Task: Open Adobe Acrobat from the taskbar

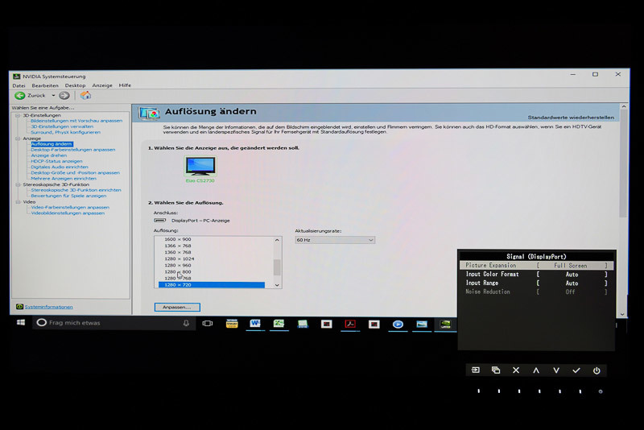Action: click(350, 324)
